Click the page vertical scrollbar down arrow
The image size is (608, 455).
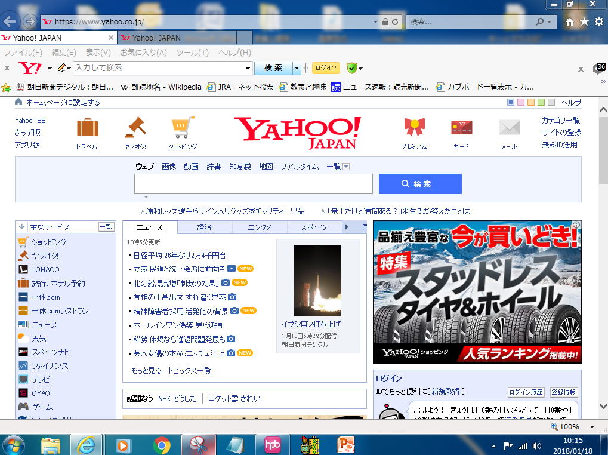[x=603, y=406]
